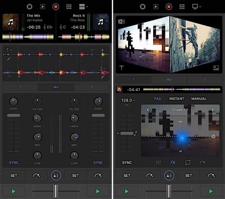Click the left deck LOW knob

tap(37, 155)
